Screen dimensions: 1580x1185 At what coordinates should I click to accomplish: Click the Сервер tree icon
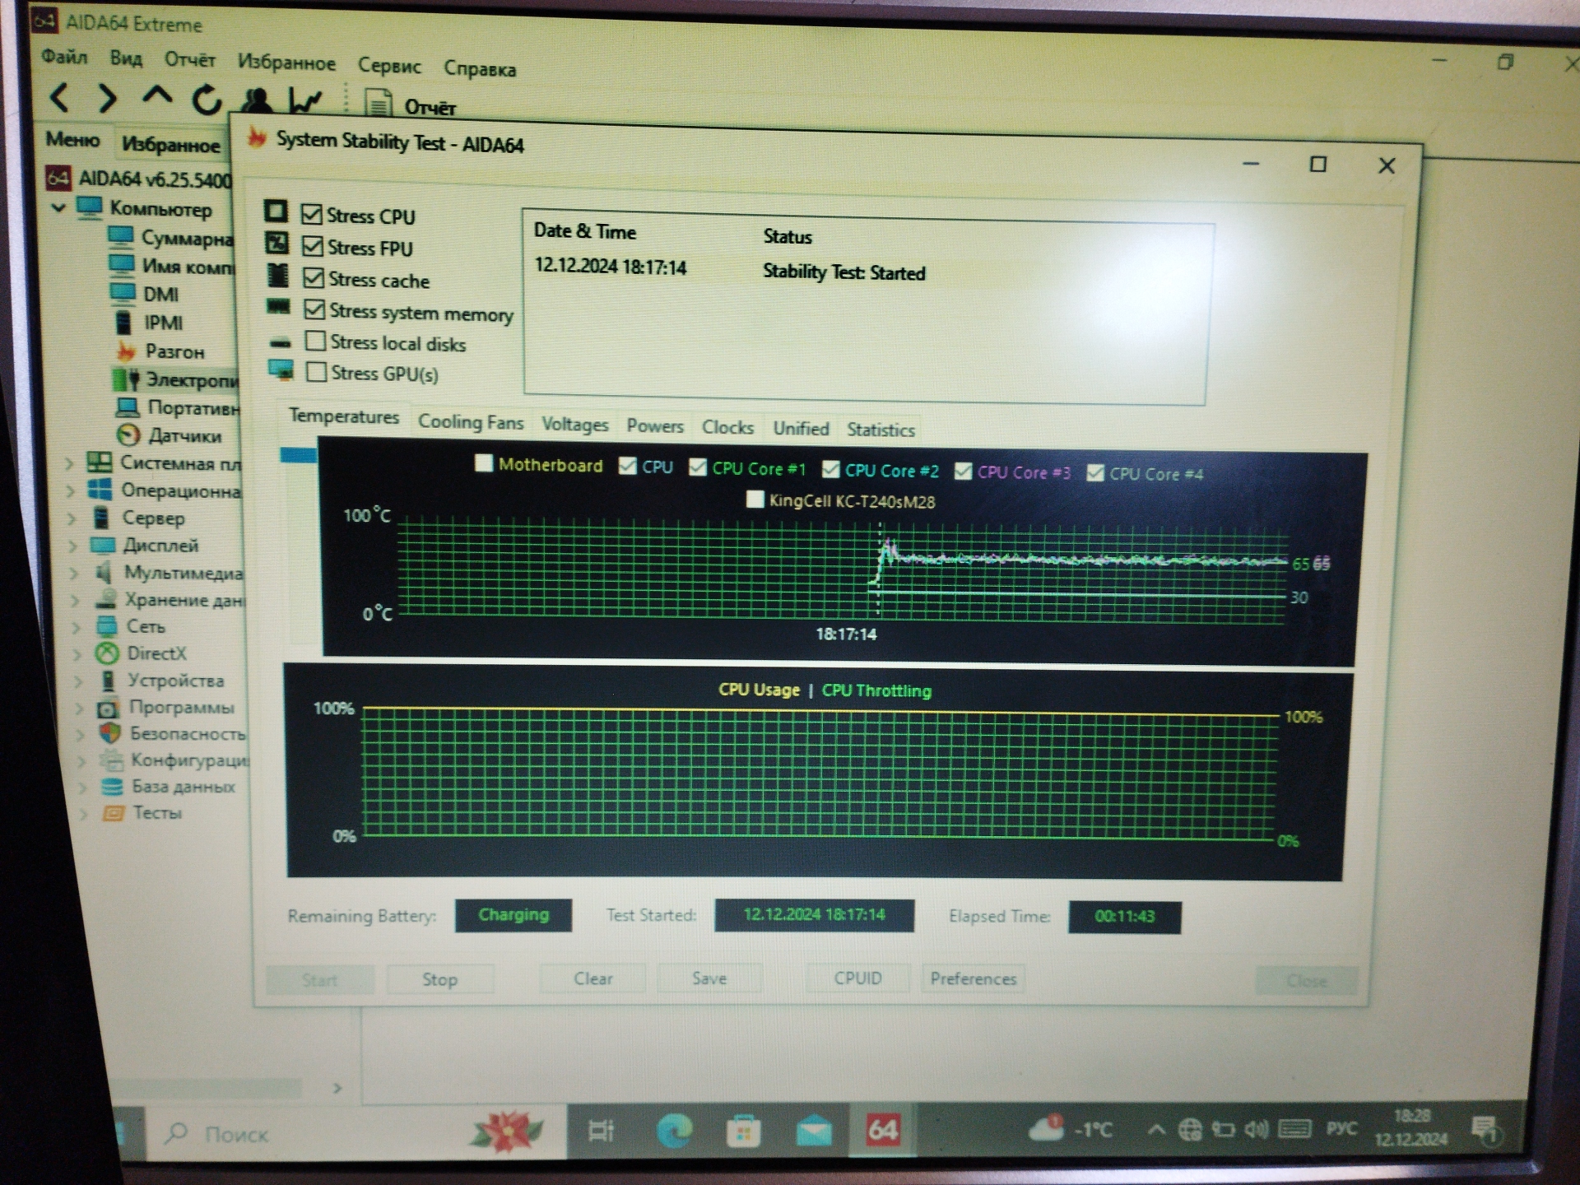click(101, 518)
